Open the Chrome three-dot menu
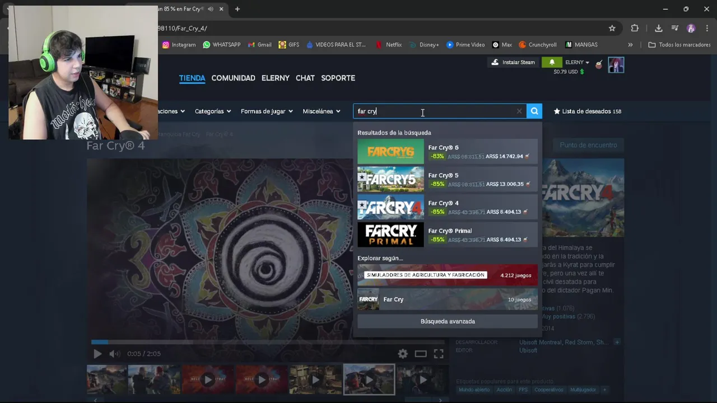This screenshot has width=717, height=403. click(x=707, y=28)
